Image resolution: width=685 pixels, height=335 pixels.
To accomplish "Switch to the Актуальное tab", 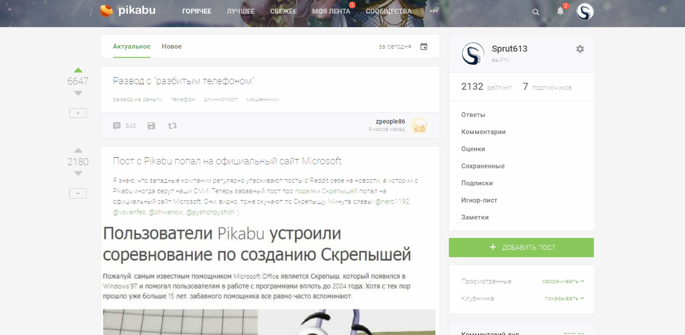I will (131, 46).
